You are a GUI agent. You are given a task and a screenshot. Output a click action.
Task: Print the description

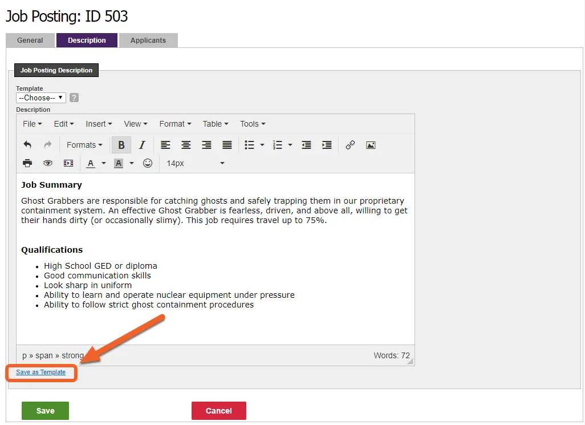[x=27, y=163]
